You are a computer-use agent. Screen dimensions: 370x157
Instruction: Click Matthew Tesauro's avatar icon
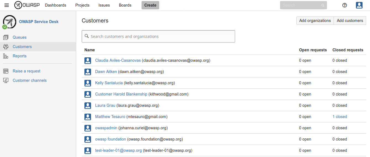(88, 117)
